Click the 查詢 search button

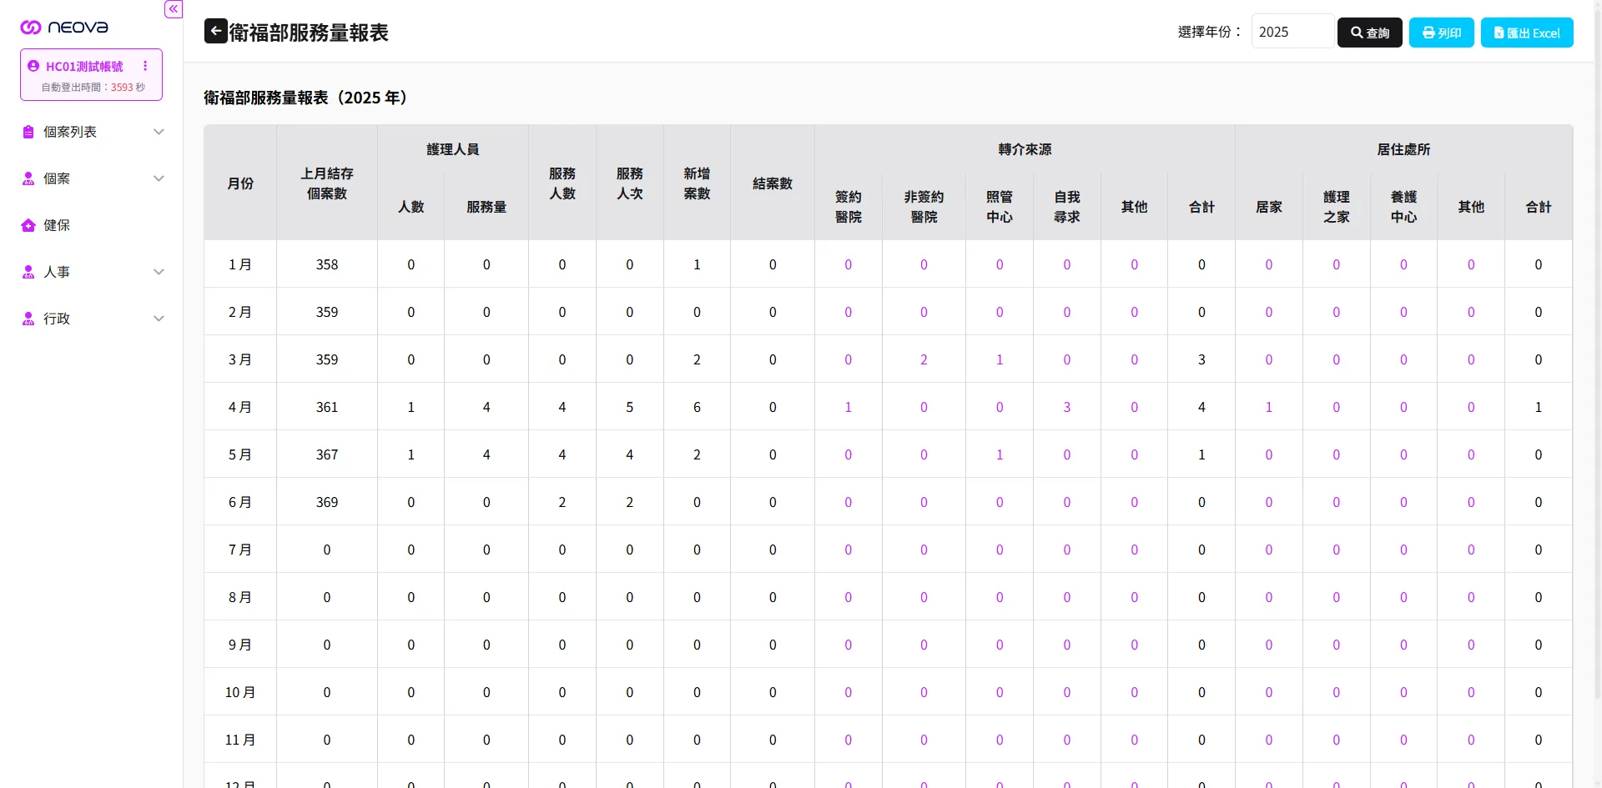(x=1369, y=33)
